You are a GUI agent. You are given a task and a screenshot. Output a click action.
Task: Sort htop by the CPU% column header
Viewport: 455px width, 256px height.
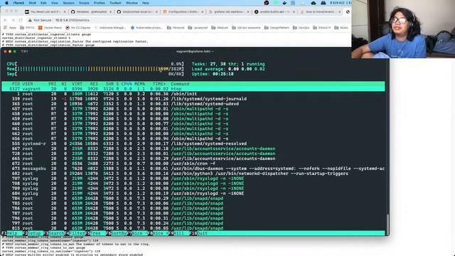(x=127, y=84)
